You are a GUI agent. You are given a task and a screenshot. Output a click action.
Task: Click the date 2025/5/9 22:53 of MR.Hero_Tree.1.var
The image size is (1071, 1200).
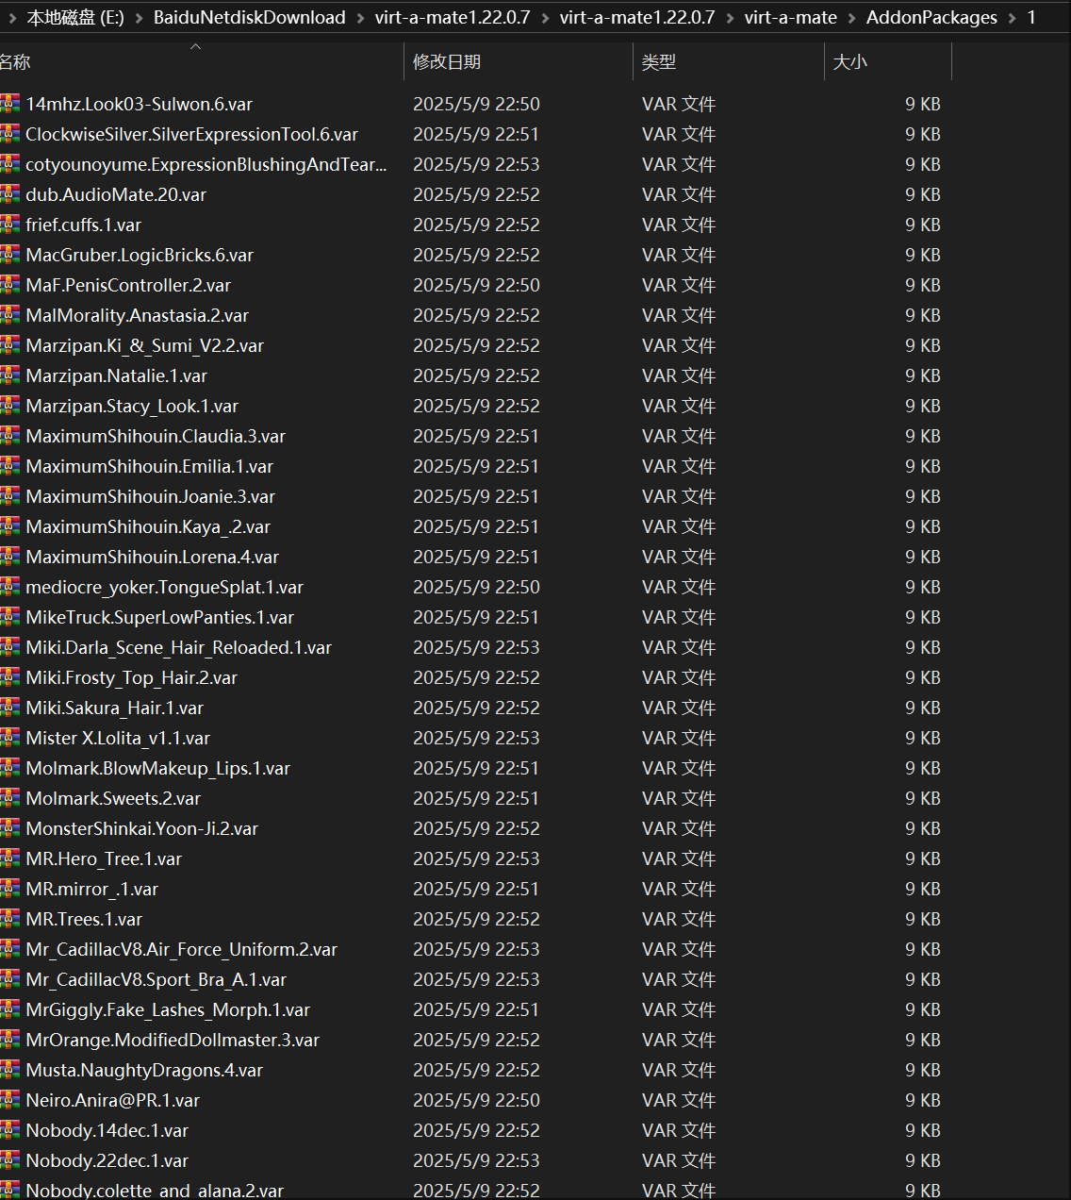tap(476, 858)
